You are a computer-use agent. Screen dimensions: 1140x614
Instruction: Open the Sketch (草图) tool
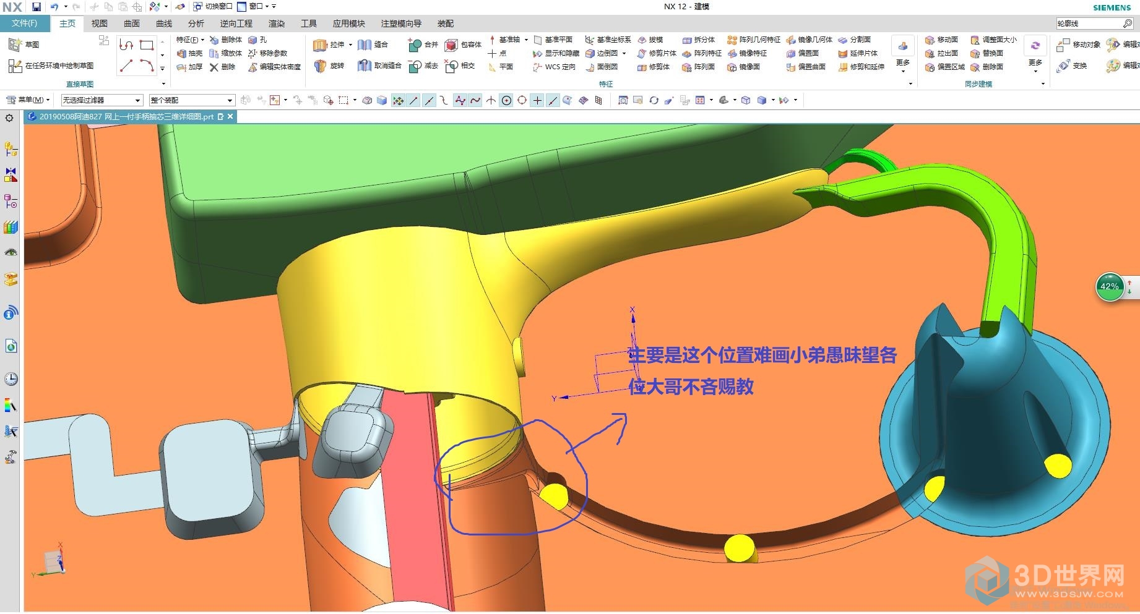click(x=24, y=45)
